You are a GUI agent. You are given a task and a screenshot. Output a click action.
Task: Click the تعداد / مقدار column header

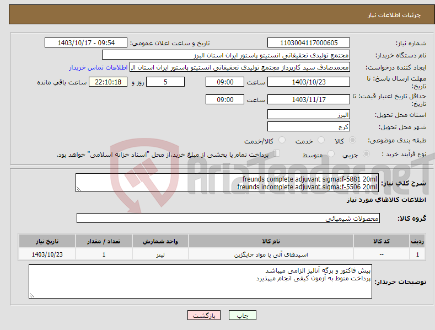point(104,241)
